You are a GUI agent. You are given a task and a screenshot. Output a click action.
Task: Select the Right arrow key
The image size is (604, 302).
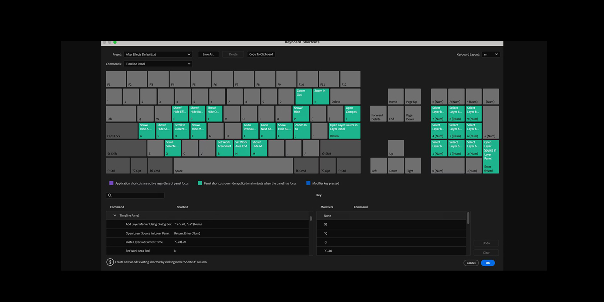412,166
